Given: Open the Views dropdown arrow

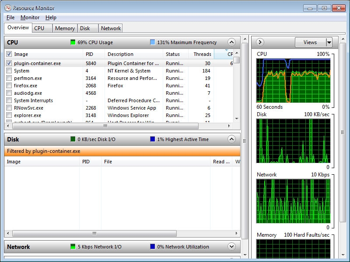Looking at the screenshot, I should 329,42.
